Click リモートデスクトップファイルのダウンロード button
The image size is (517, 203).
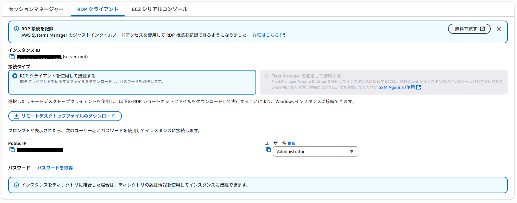click(65, 116)
